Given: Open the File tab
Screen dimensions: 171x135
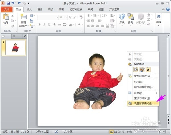Looking at the screenshot, I should pyautogui.click(x=7, y=9).
